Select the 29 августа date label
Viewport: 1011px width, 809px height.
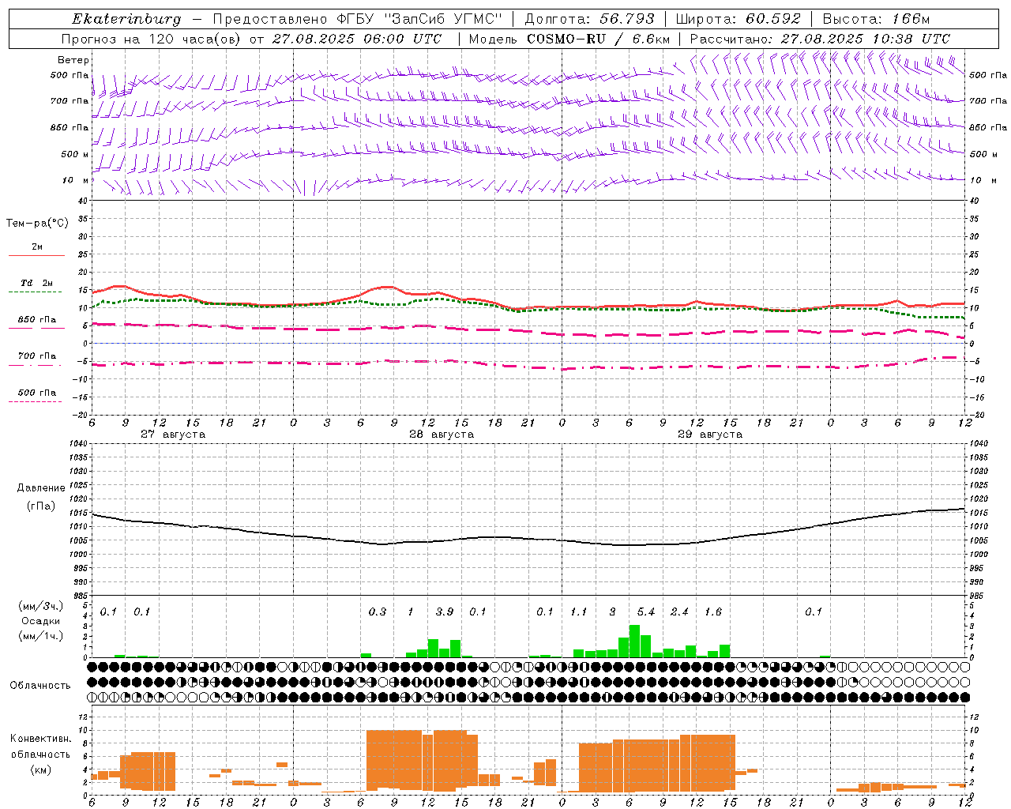(710, 435)
